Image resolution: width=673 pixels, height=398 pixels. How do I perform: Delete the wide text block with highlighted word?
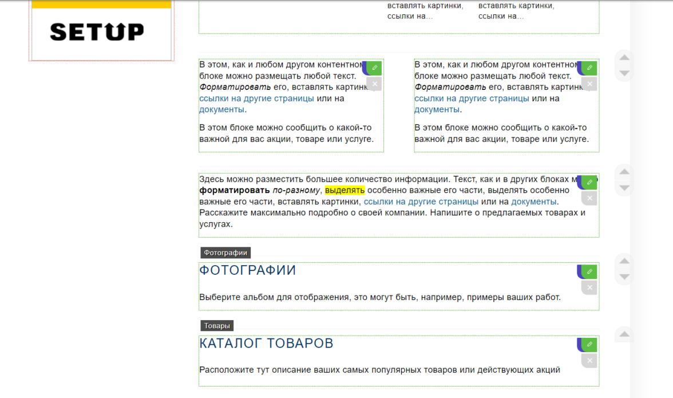[589, 198]
